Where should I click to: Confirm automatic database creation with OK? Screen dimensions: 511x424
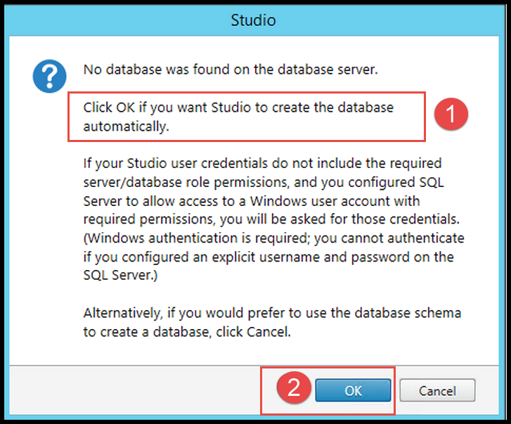[353, 390]
